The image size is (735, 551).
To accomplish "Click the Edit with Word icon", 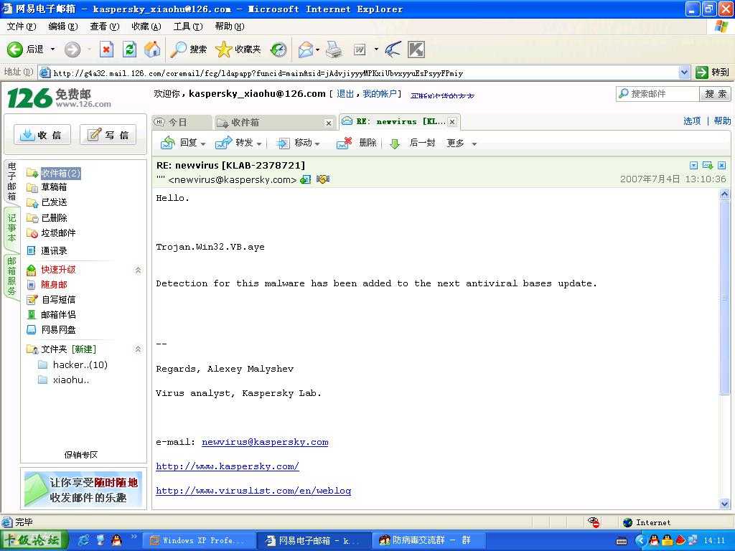I will click(360, 50).
